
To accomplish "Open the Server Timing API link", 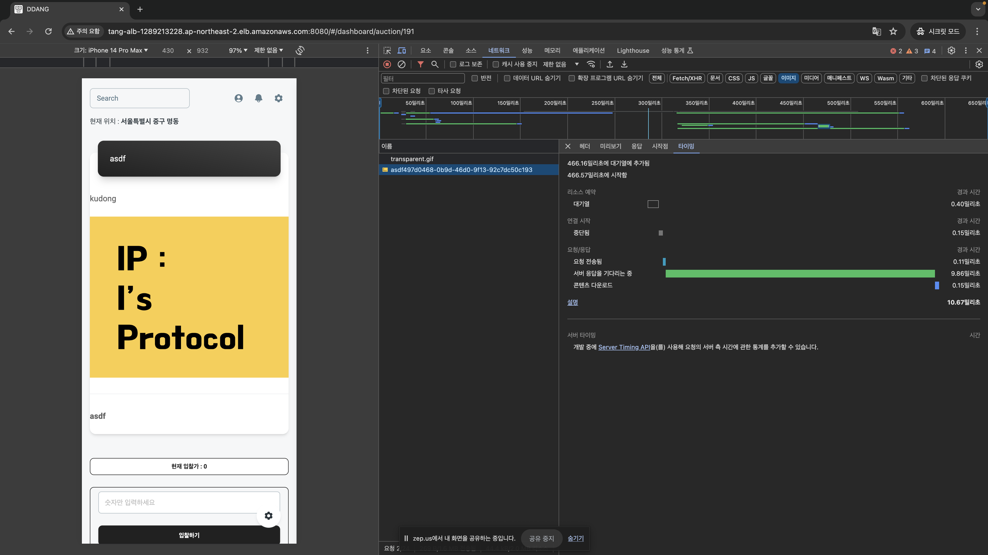I will coord(624,347).
